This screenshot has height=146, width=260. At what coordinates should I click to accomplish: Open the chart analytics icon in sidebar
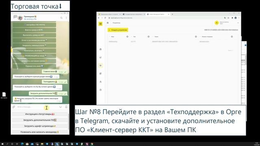(100, 58)
